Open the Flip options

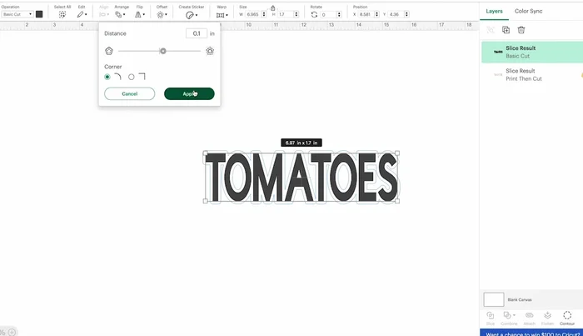tap(140, 14)
